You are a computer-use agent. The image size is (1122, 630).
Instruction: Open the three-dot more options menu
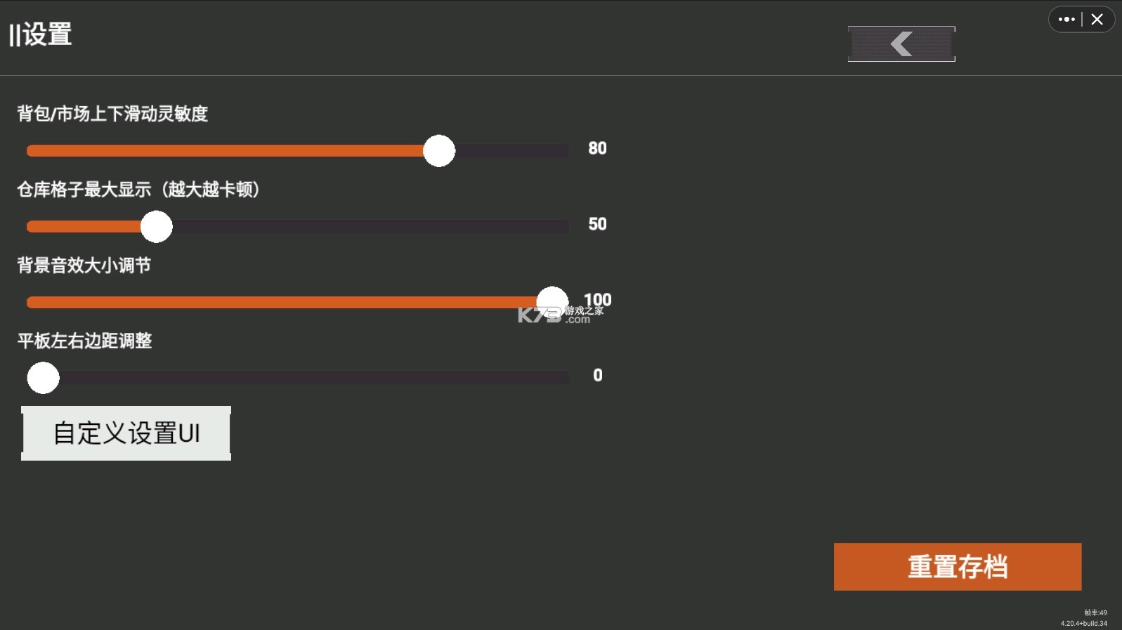tap(1066, 20)
